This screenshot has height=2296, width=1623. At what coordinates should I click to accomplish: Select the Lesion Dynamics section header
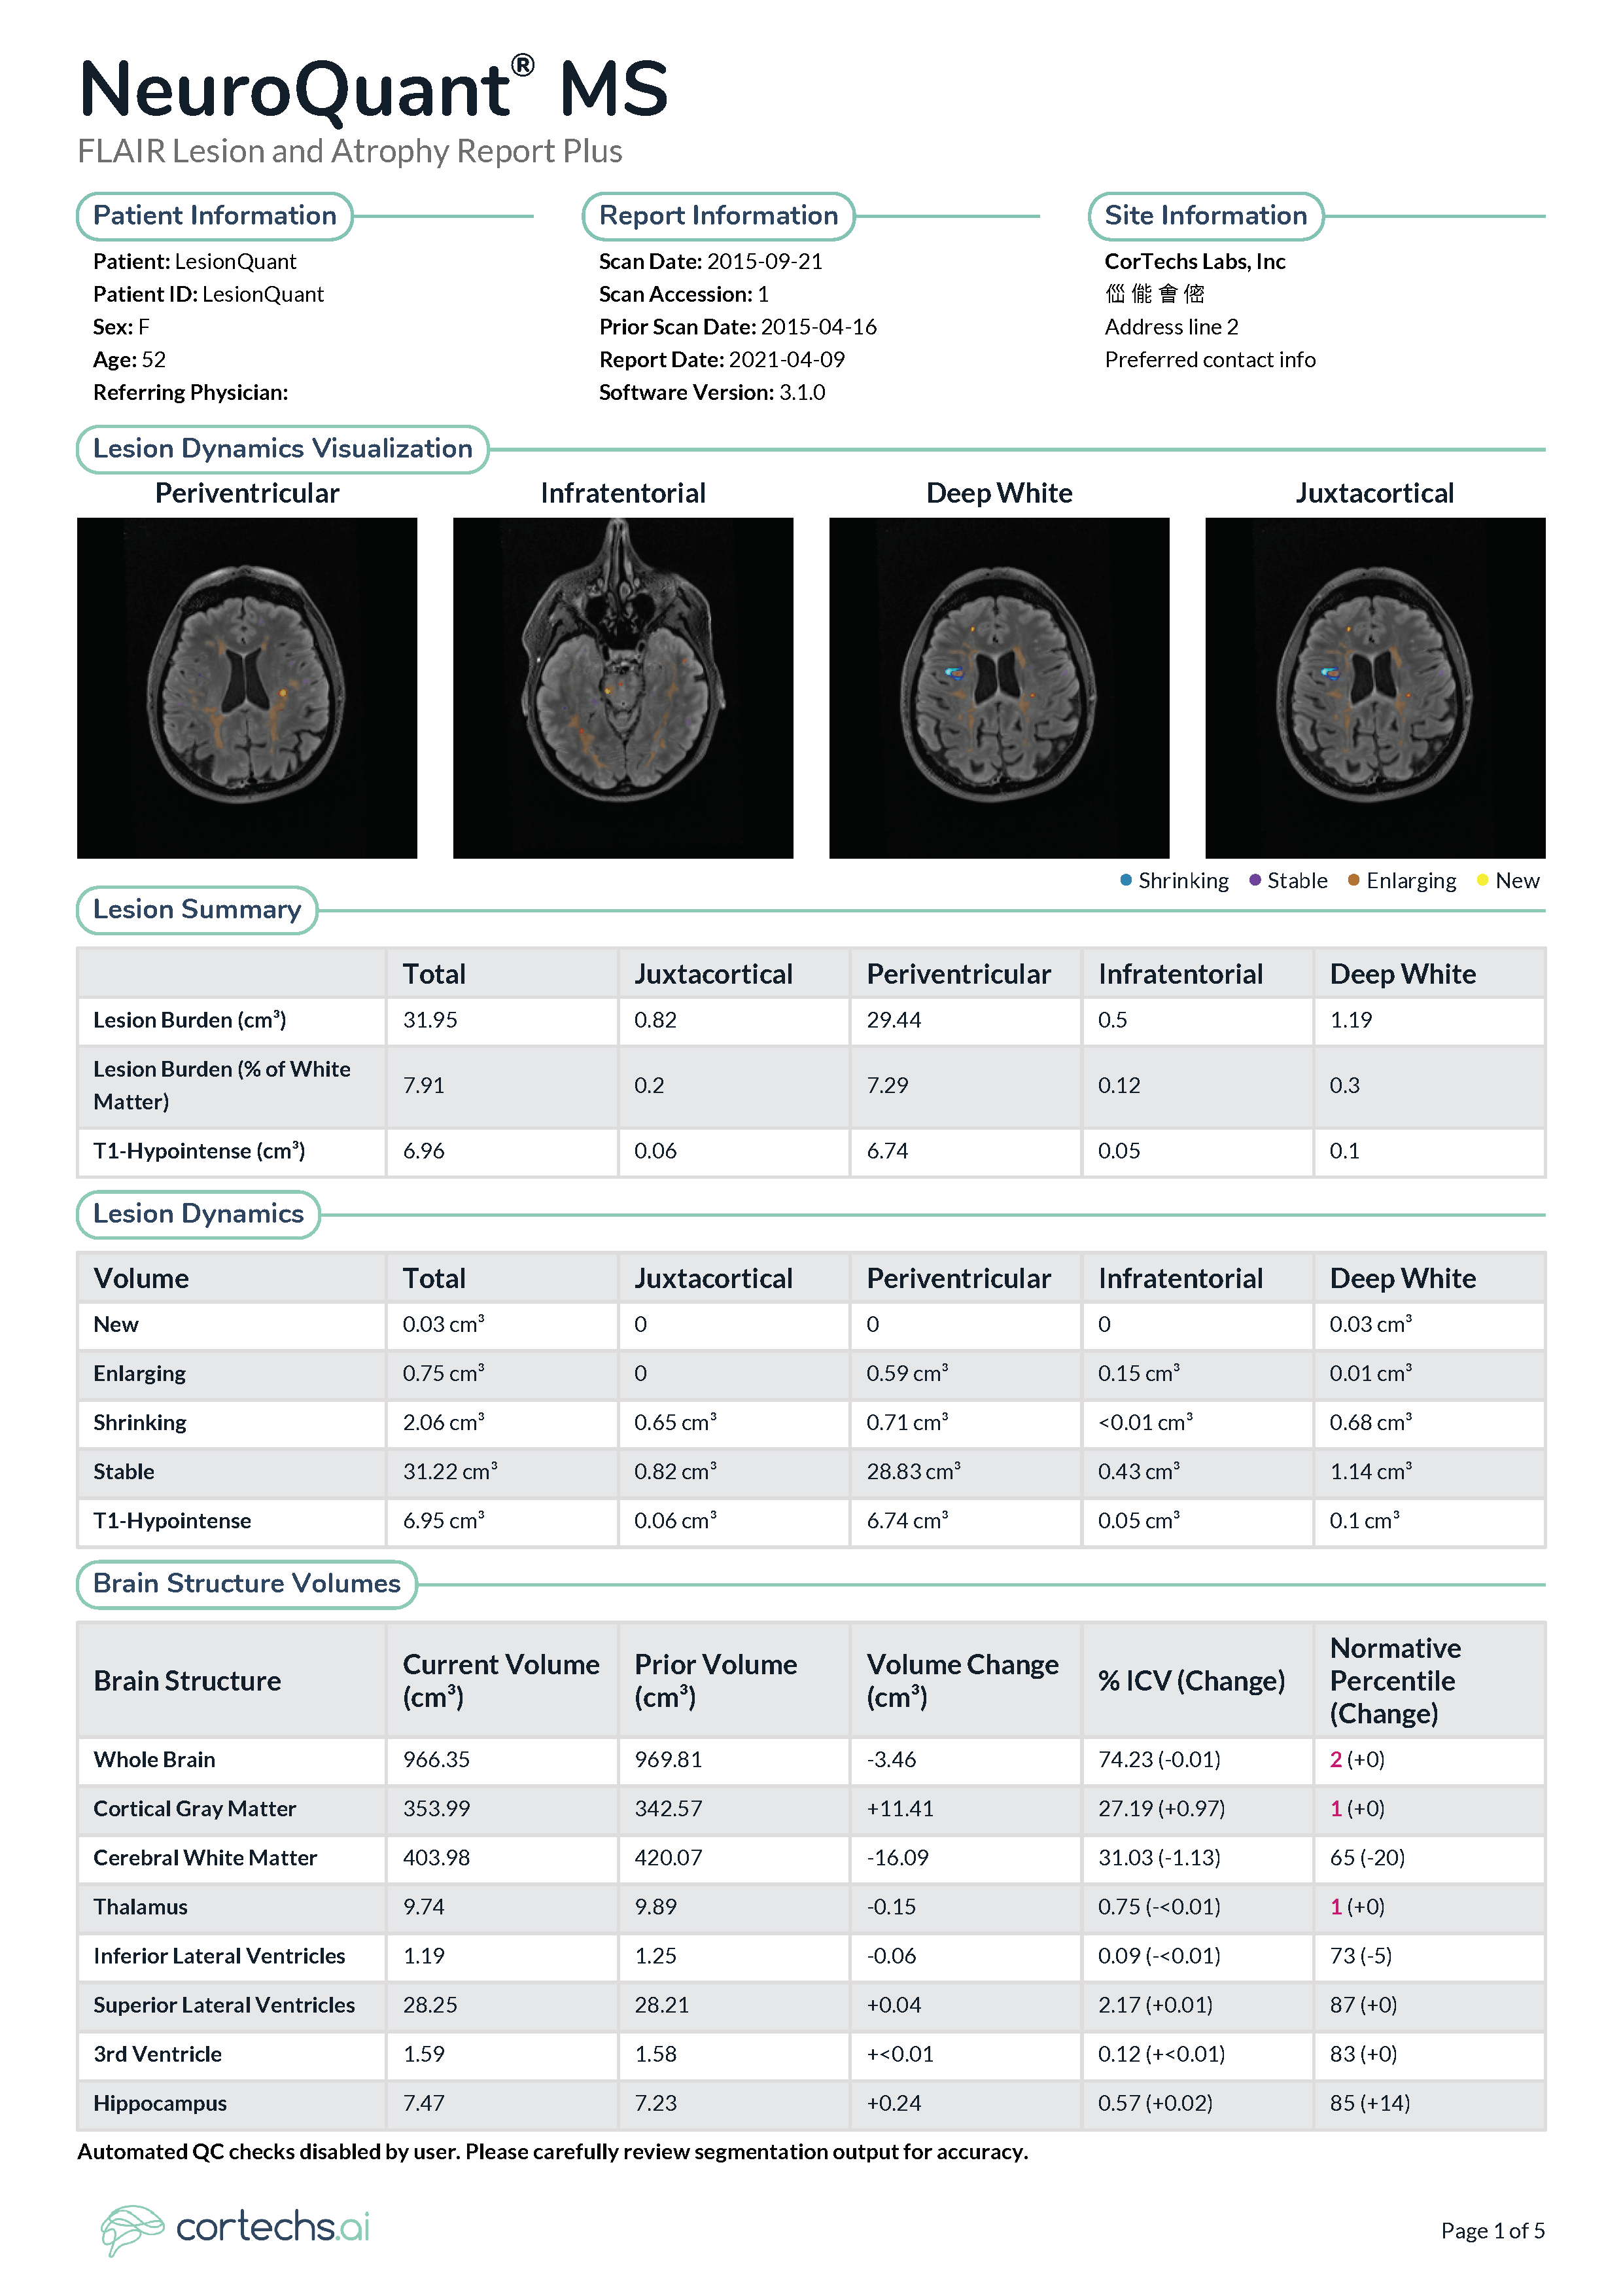click(198, 1214)
